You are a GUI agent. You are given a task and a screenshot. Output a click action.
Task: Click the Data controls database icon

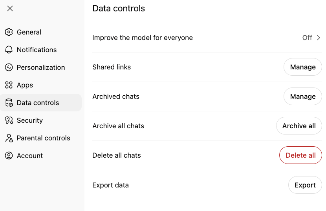pos(9,103)
